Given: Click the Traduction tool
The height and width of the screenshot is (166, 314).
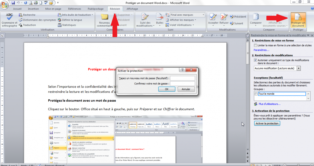Looking at the screenshot, I should (x=27, y=25).
